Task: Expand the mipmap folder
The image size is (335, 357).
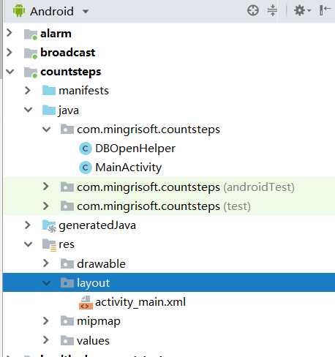Action: tap(45, 321)
